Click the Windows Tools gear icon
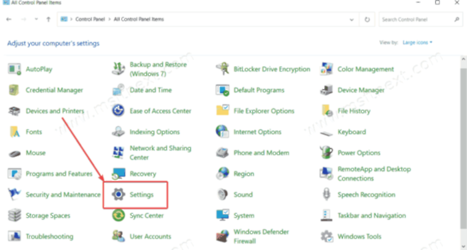The height and width of the screenshot is (250, 467). click(x=326, y=237)
